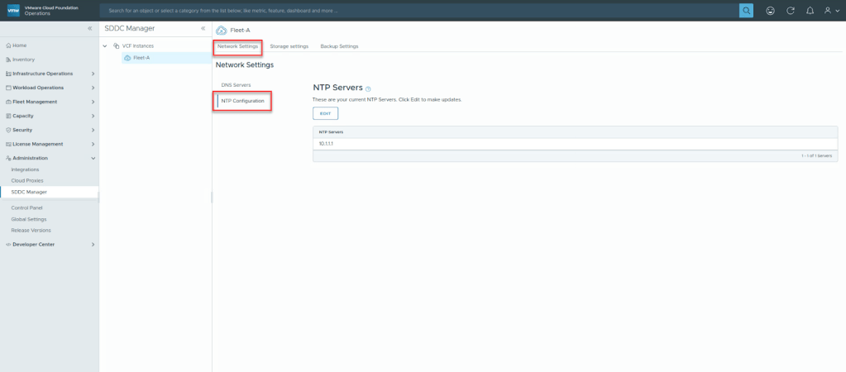Click the License Management icon
The height and width of the screenshot is (372, 846).
(x=8, y=144)
